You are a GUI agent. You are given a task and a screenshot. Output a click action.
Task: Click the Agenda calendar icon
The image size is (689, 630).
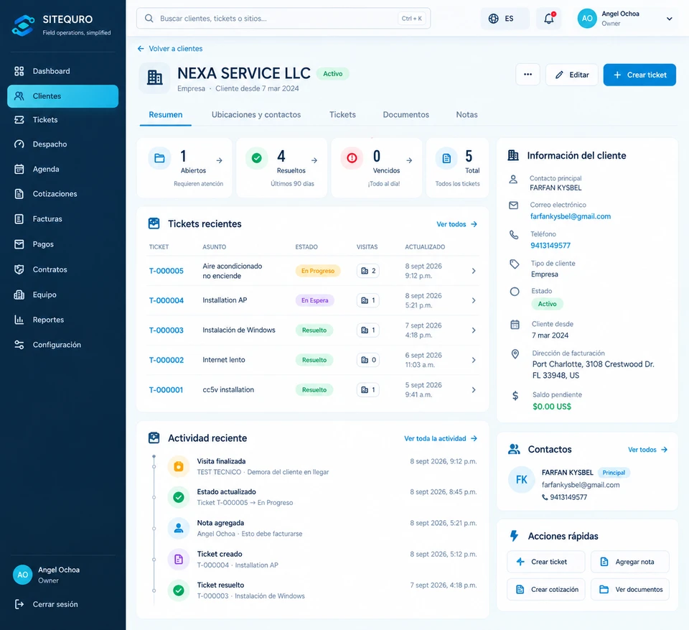coord(19,169)
